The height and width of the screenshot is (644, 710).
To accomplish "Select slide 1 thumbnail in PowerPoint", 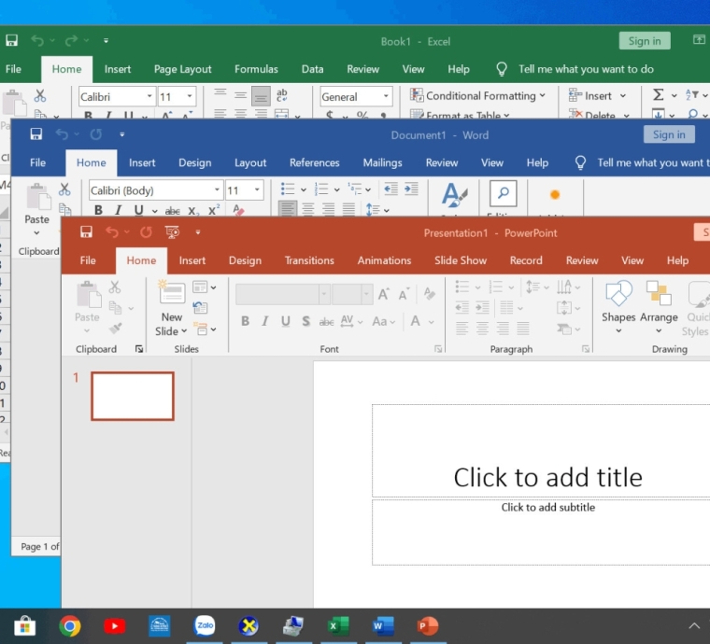I will 133,396.
